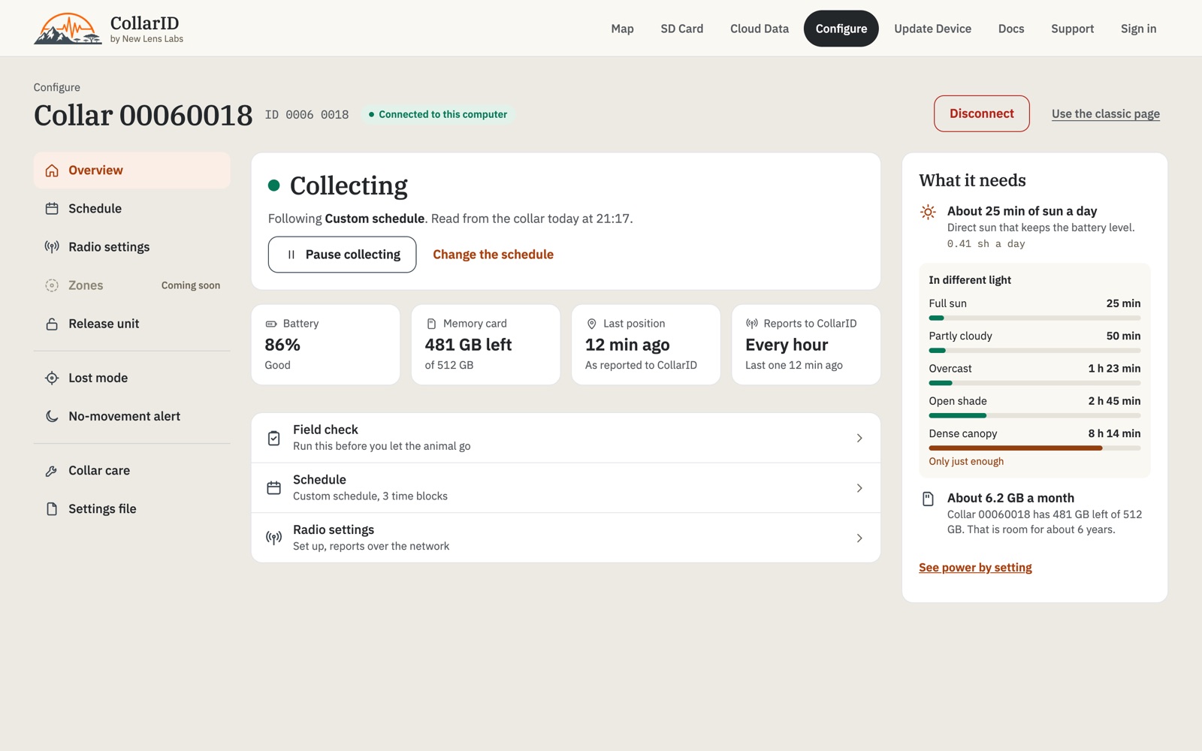Switch to Cloud Data in top navigation

pos(760,29)
